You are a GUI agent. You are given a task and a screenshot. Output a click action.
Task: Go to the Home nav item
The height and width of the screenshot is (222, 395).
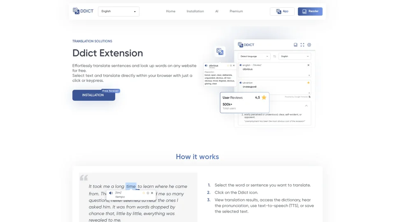170,12
